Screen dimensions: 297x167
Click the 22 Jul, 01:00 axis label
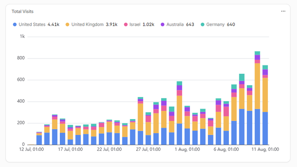tap(109, 150)
